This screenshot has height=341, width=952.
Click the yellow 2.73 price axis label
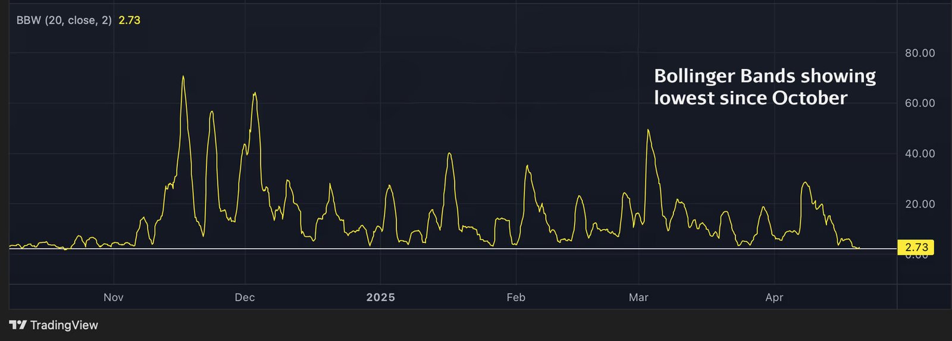tap(916, 247)
